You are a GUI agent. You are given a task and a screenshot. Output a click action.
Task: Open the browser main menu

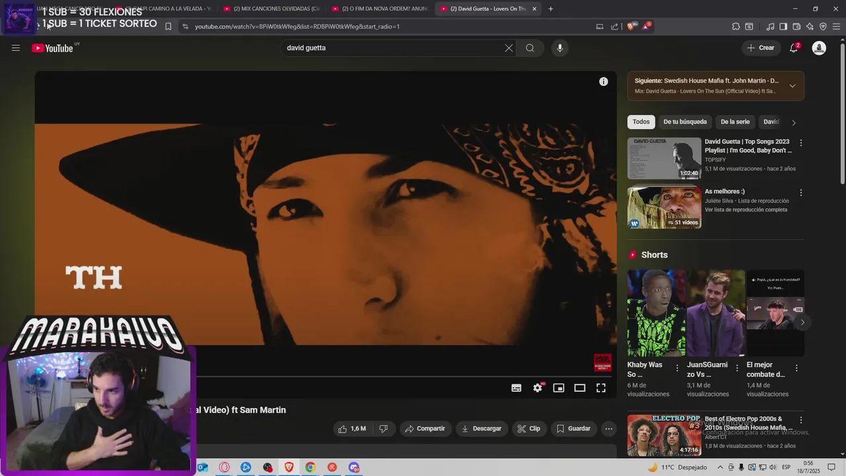(837, 26)
